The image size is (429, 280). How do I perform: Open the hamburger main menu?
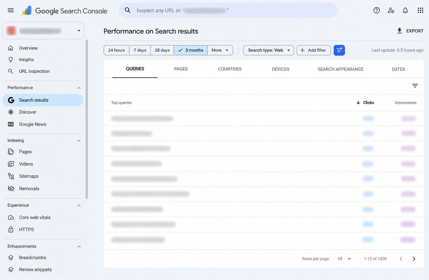pos(11,10)
